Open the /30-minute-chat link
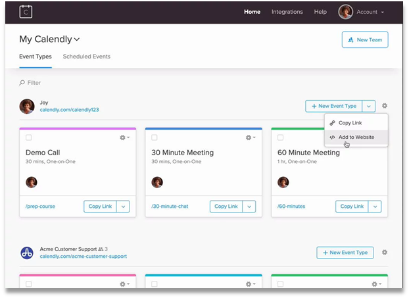This screenshot has height=298, width=409. (170, 207)
